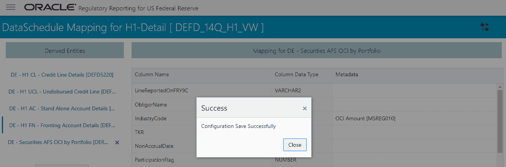Select DE - H1 FN - Fronting Account Details
Screen dimensions: 506x167
coord(62,125)
